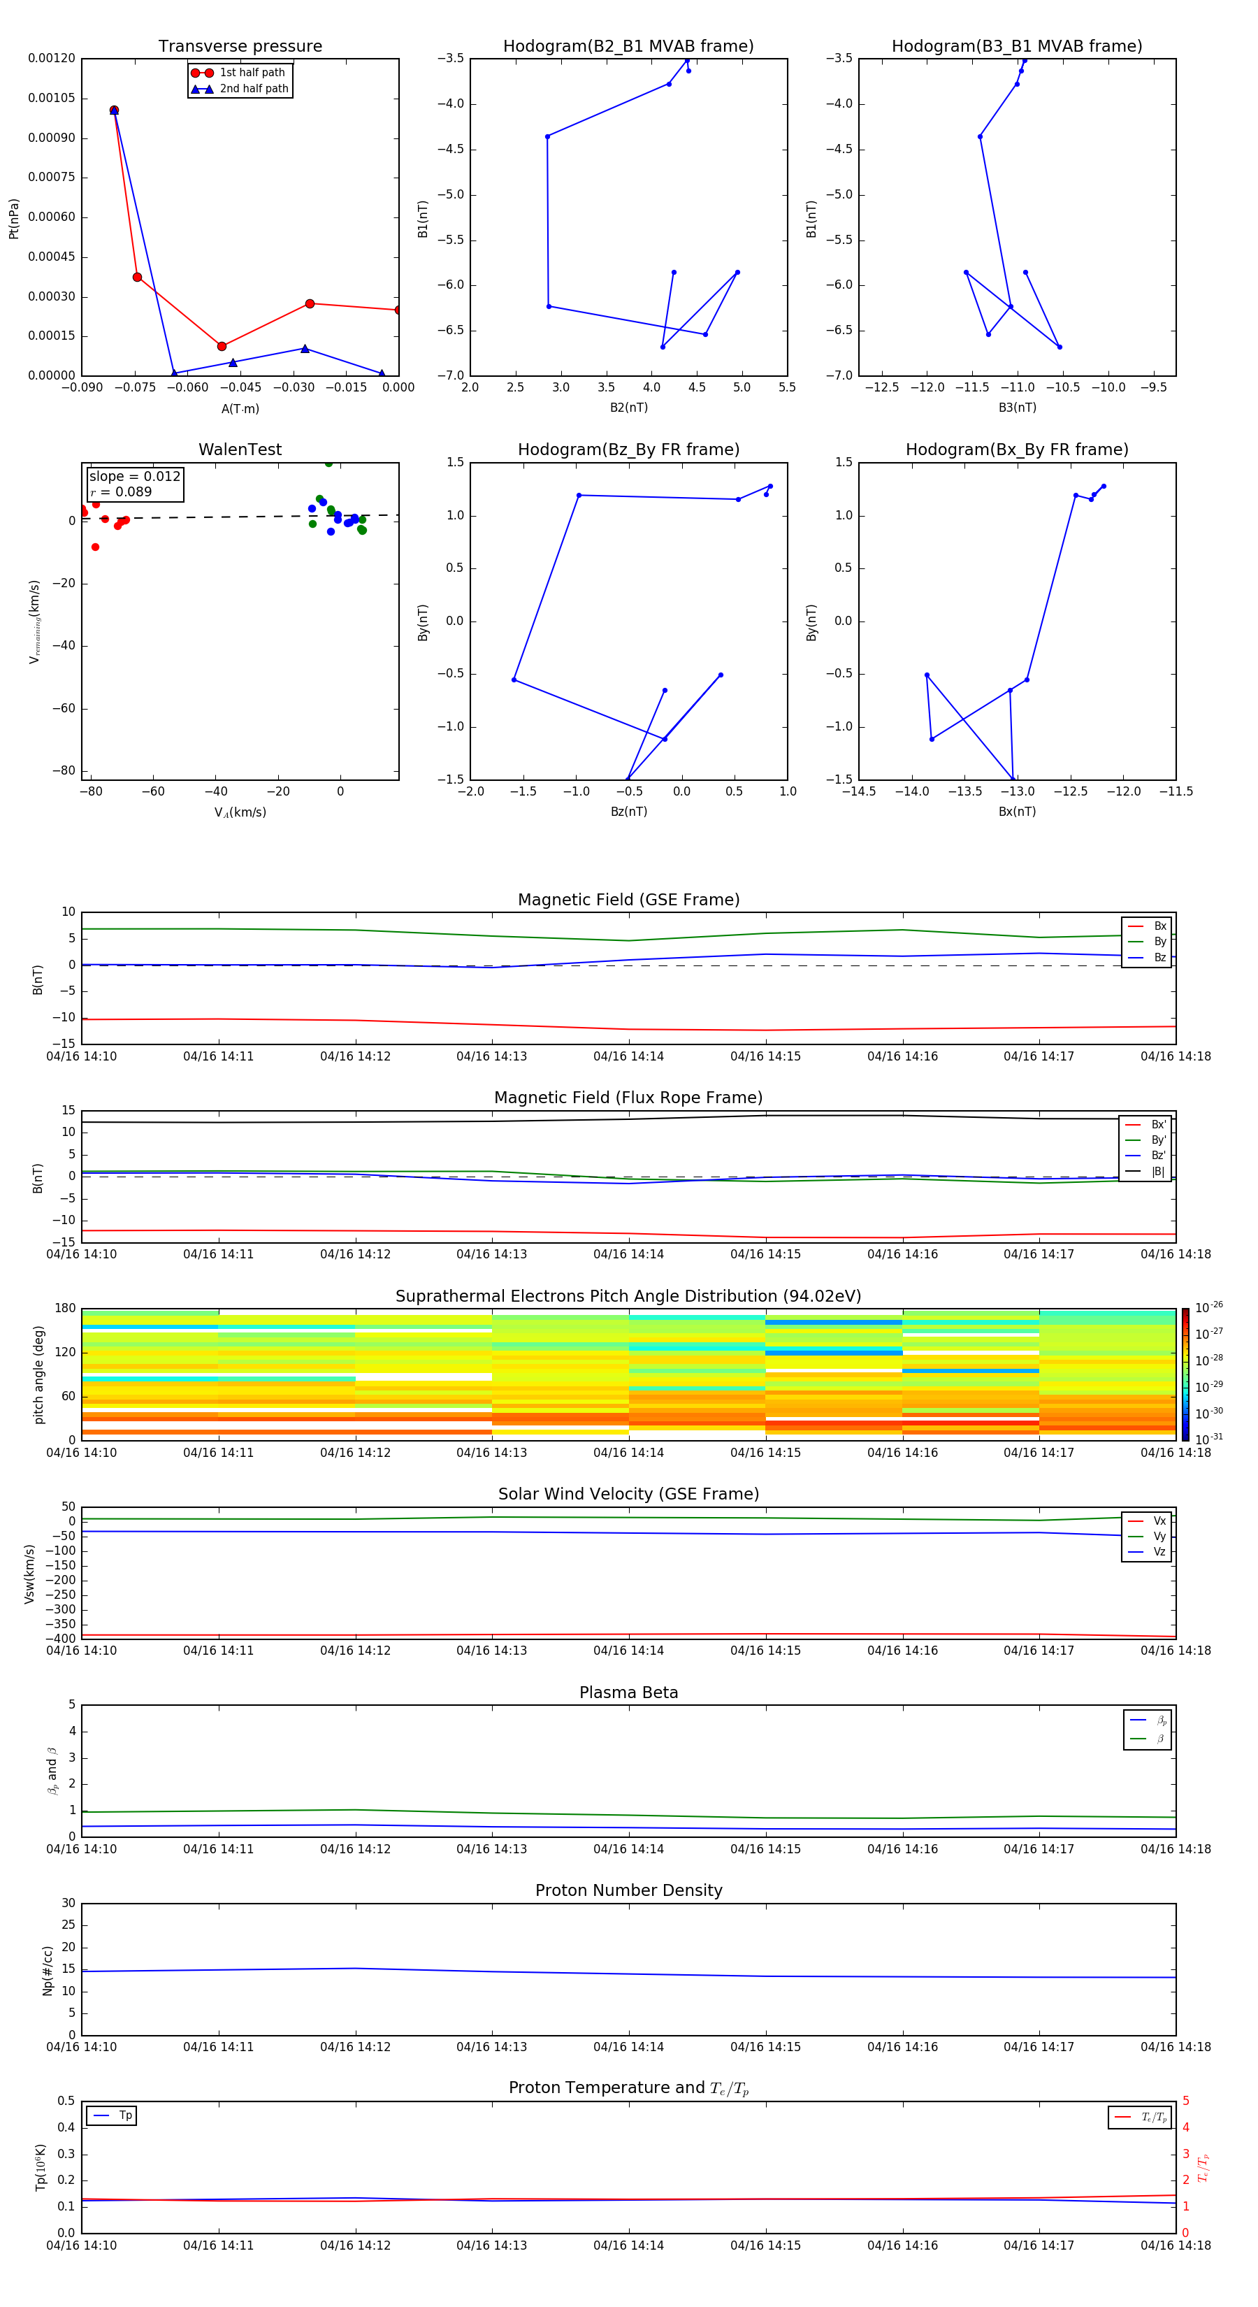Image resolution: width=1258 pixels, height=2307 pixels.
Task: Click the 'Hodogram(Bx_By FR frame)' title
Action: pyautogui.click(x=1016, y=449)
